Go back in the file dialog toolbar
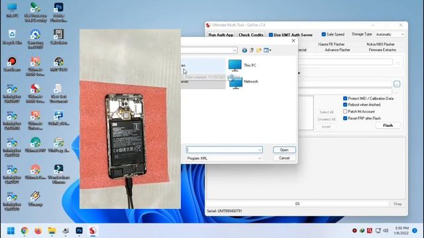 point(244,50)
